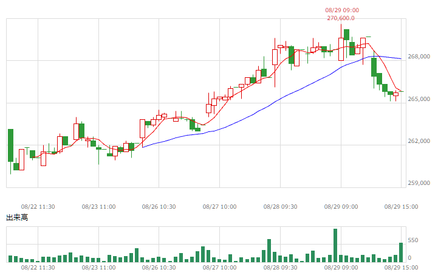Select the 08/26 10:30 date on price chart axis
This screenshot has height=278, width=438.
(159, 207)
